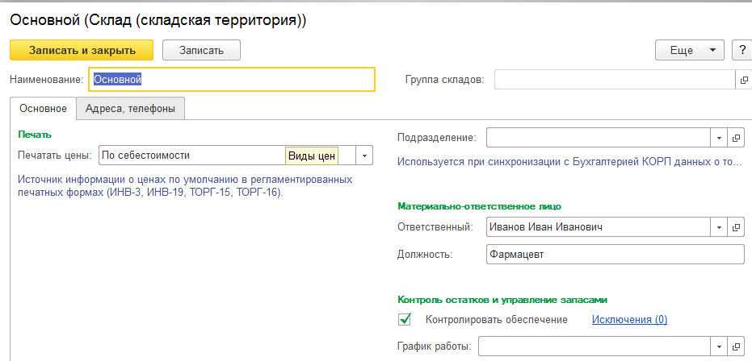Open the Подразделение record icon
Image resolution: width=752 pixels, height=361 pixels.
[x=736, y=138]
